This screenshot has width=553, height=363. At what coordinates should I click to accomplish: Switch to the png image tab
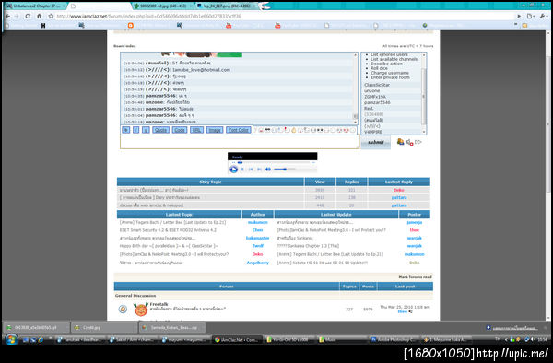(226, 6)
